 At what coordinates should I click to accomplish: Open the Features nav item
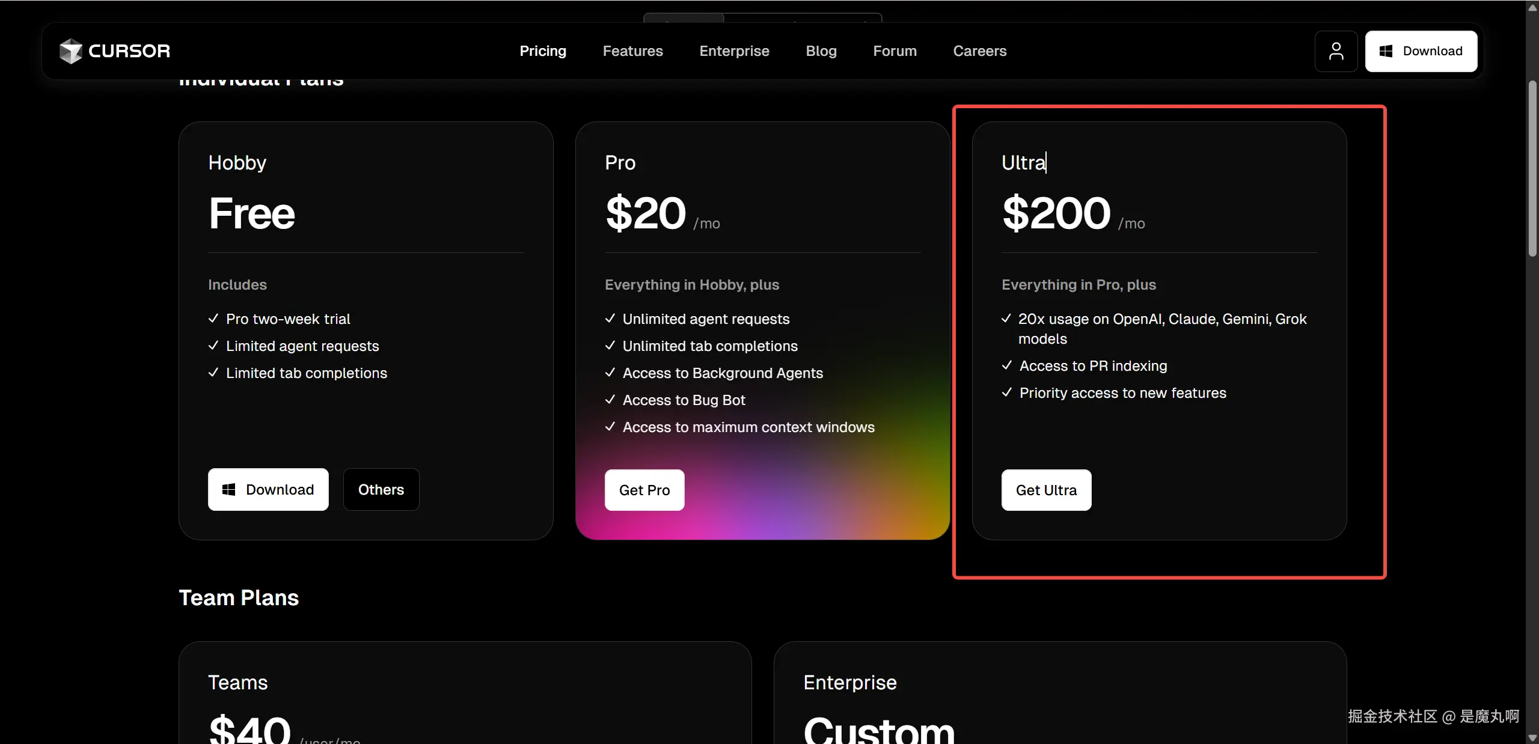click(x=632, y=51)
